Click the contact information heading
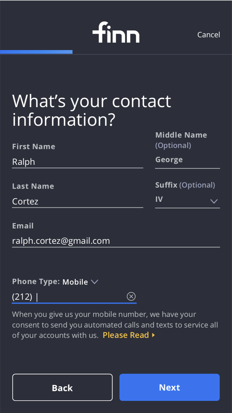The image size is (232, 413). coord(92,110)
